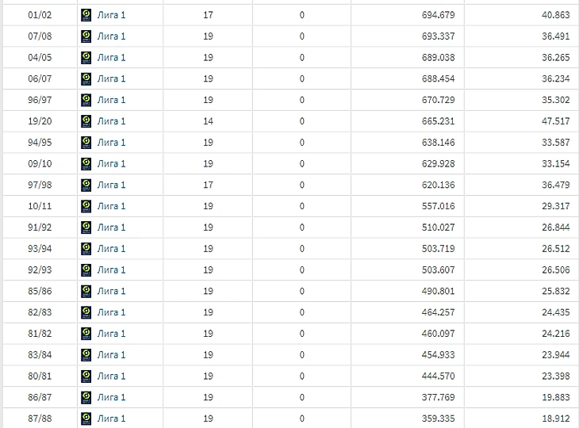Select the average attendance cell 47.517
This screenshot has height=428, width=579.
coord(521,121)
